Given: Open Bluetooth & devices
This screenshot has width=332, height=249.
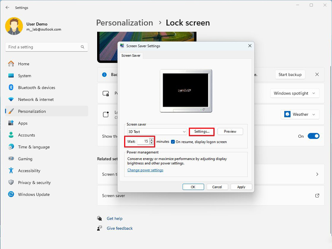Looking at the screenshot, I should (x=46, y=88).
